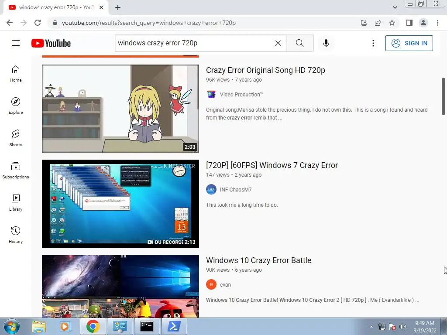
Task: Click the Video Production channel avatar
Action: 211,94
